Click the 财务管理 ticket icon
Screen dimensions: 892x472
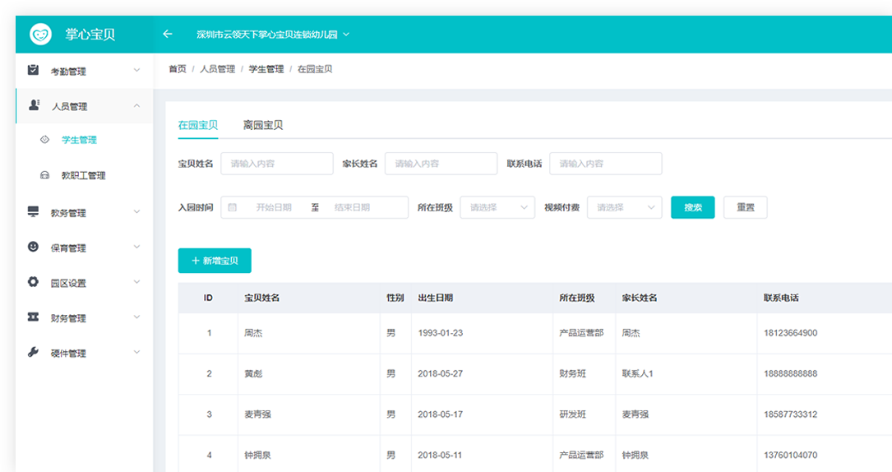pyautogui.click(x=33, y=317)
